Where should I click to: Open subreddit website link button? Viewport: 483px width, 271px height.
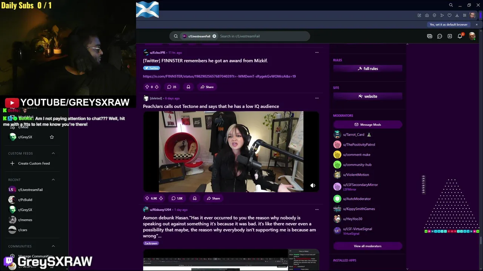(x=368, y=96)
